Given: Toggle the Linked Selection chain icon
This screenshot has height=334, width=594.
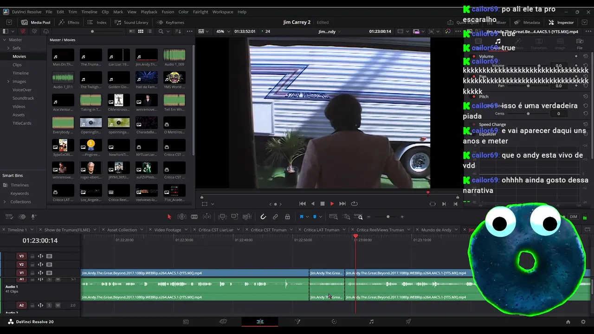Looking at the screenshot, I should pyautogui.click(x=275, y=217).
